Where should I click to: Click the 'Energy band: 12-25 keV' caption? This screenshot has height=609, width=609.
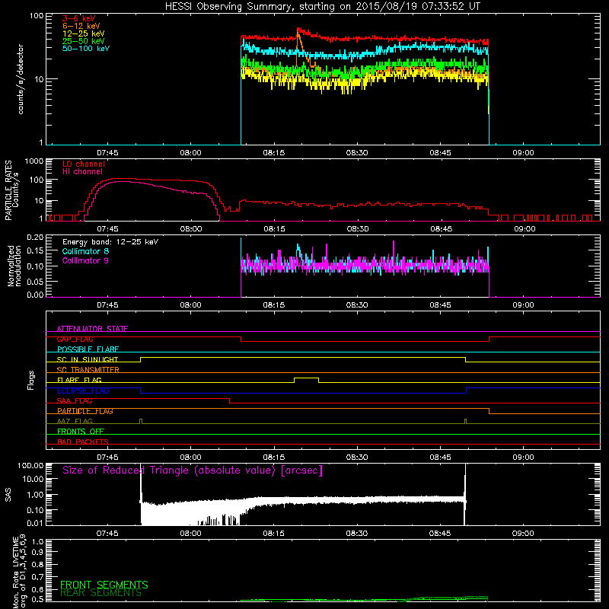tap(110, 242)
